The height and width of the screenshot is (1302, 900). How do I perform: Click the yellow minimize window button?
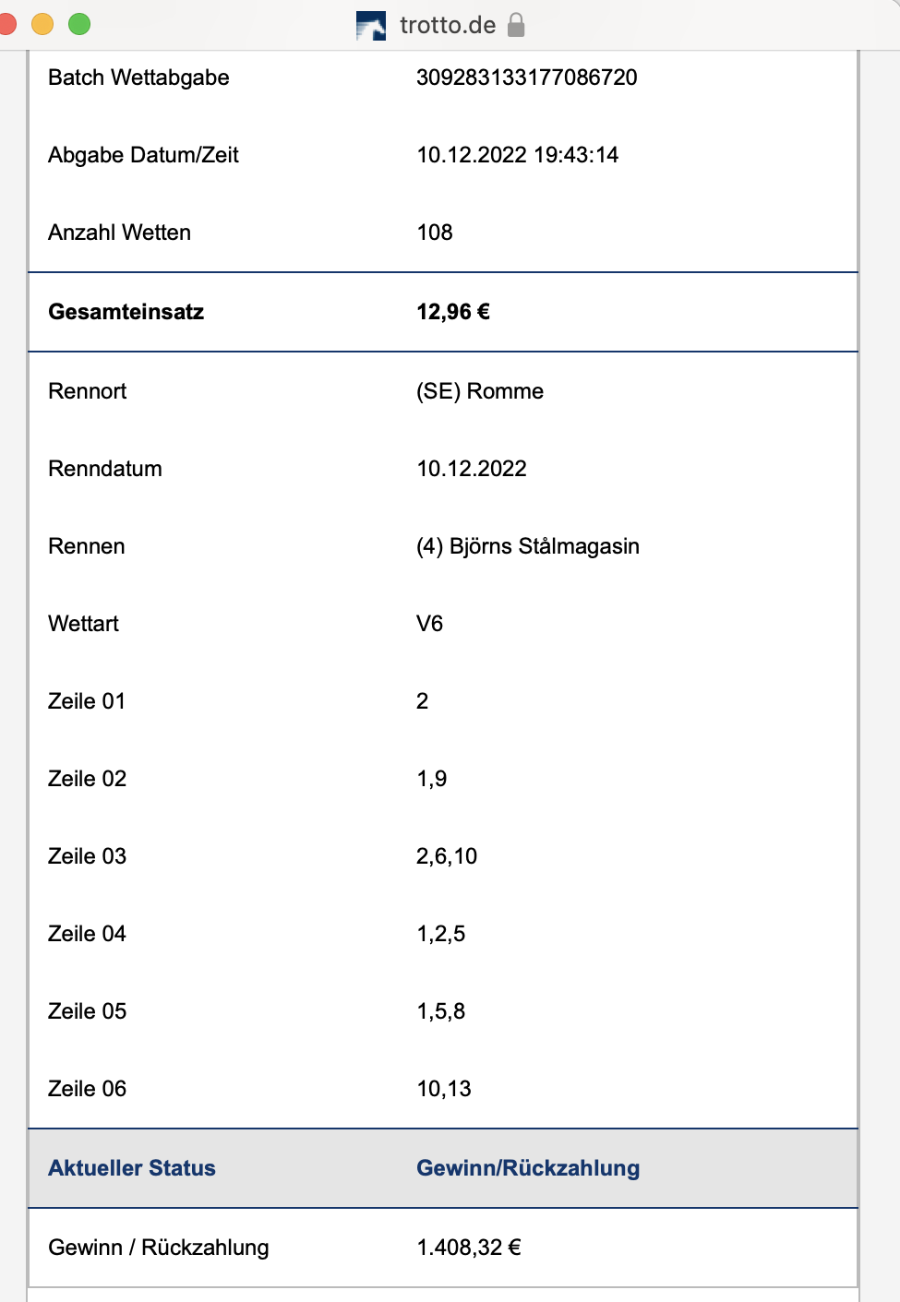(42, 24)
